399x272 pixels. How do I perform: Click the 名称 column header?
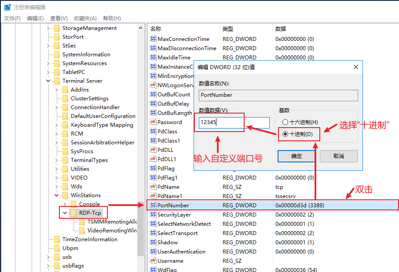click(155, 29)
